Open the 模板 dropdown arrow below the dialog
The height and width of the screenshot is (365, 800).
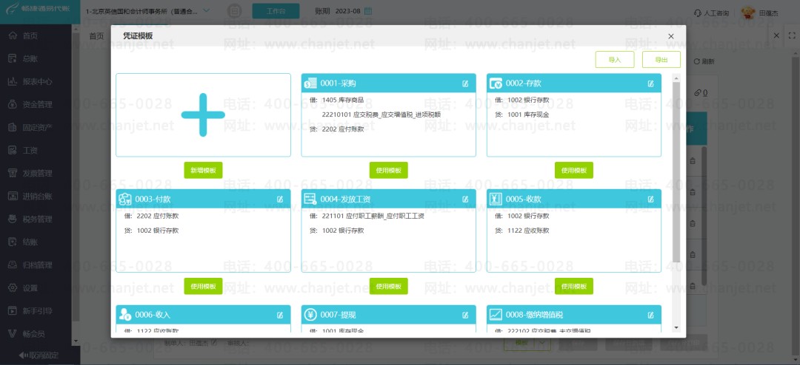tap(544, 344)
